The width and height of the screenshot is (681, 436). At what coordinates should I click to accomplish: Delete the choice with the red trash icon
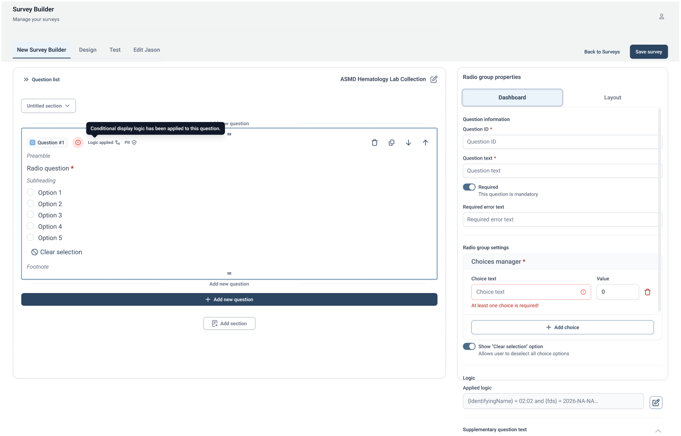pyautogui.click(x=648, y=292)
